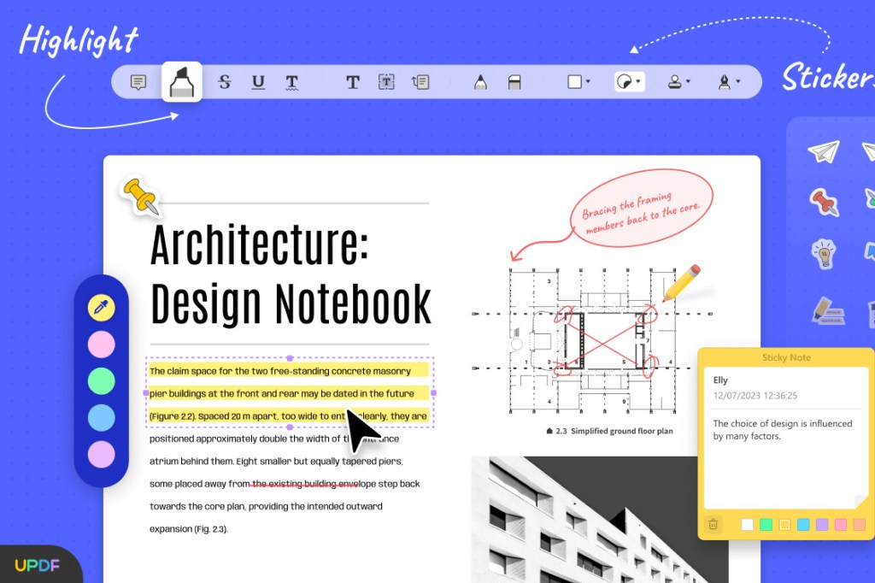Delete the sticky note with the trash icon
This screenshot has height=583, width=875.
point(713,524)
